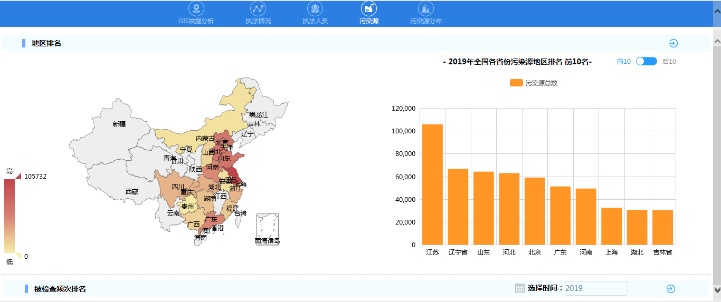The image size is (721, 302).
Task: Open the 污染源分布 building icon
Action: (x=426, y=8)
